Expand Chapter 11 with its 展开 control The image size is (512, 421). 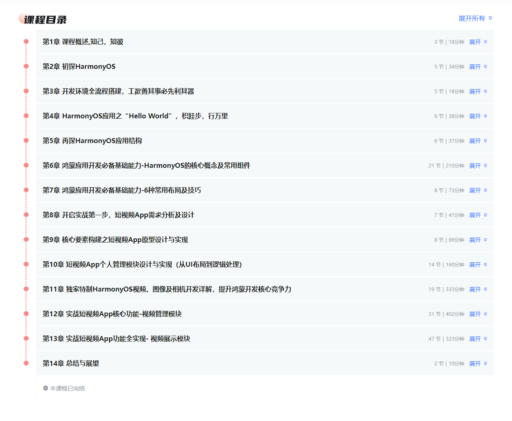(475, 289)
